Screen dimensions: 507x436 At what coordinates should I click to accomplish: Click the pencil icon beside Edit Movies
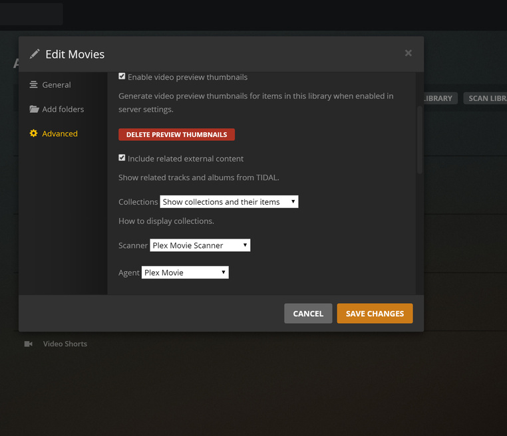tap(35, 54)
